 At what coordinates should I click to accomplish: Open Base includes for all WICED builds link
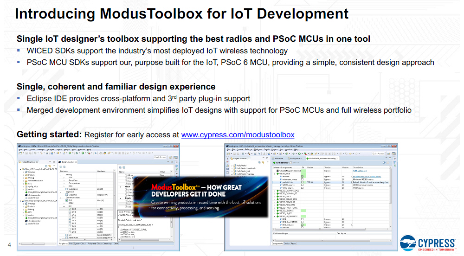point(367,177)
